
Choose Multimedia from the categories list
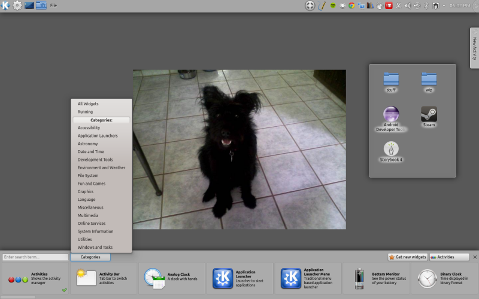coord(88,215)
